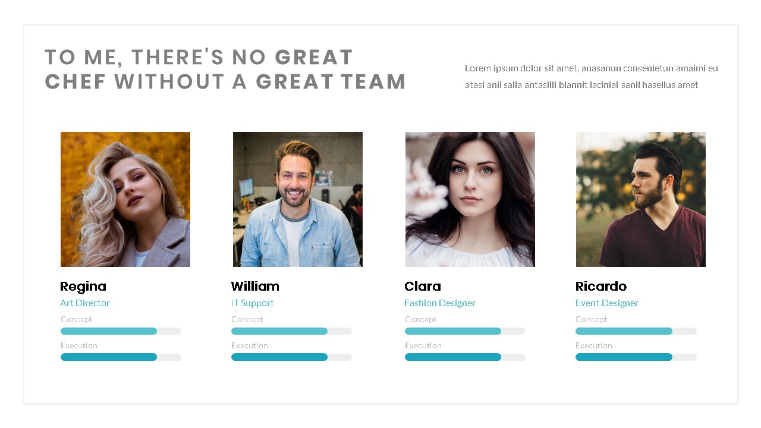Viewport: 761px width, 428px height.
Task: Click the slide headline about great chef
Action: tap(225, 70)
